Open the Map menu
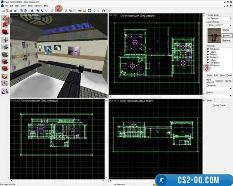This screenshot has width=233, height=186. 17,6
